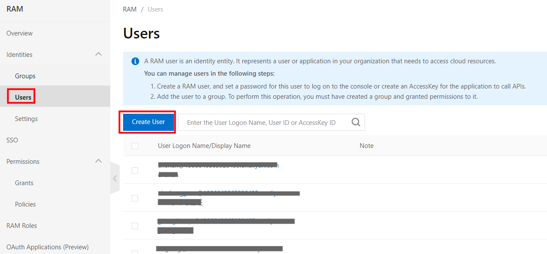The width and height of the screenshot is (547, 254).
Task: Open Grants under Permissions
Action: [24, 183]
